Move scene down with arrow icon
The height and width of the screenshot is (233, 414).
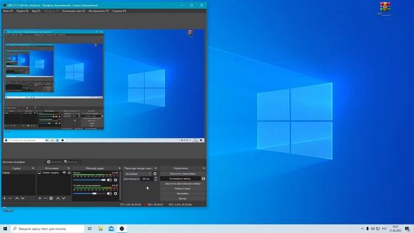23,198
